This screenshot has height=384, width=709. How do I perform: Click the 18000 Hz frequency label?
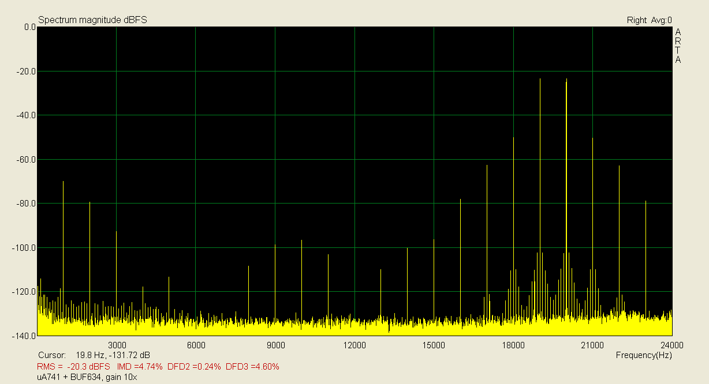click(x=513, y=345)
